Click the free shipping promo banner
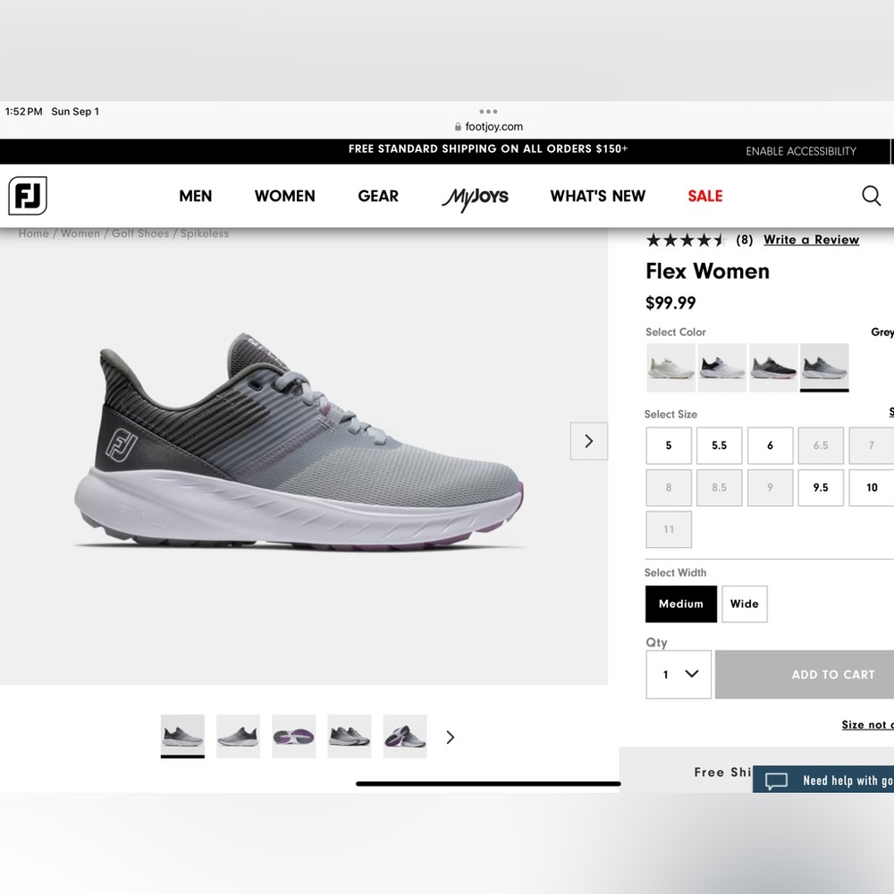Viewport: 894px width, 894px height. 488,148
